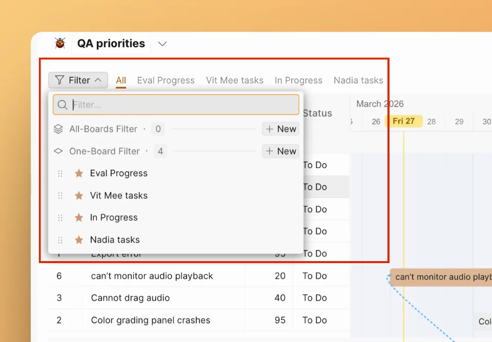Select the highlighted Fri 27 date header

click(x=404, y=121)
